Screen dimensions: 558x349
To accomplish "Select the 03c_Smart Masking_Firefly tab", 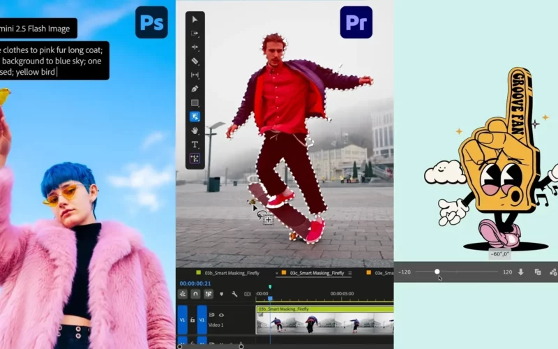I will [317, 273].
